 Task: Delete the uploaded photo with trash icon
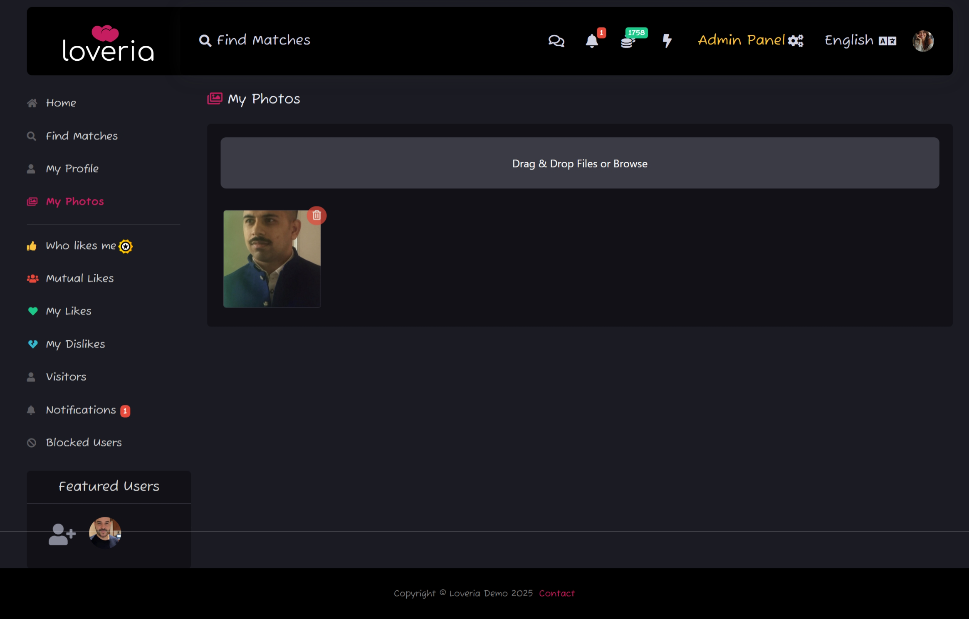(x=316, y=215)
